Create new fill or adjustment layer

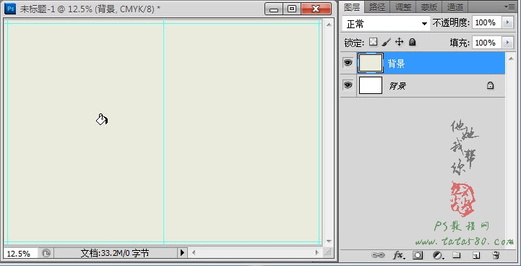click(x=439, y=255)
